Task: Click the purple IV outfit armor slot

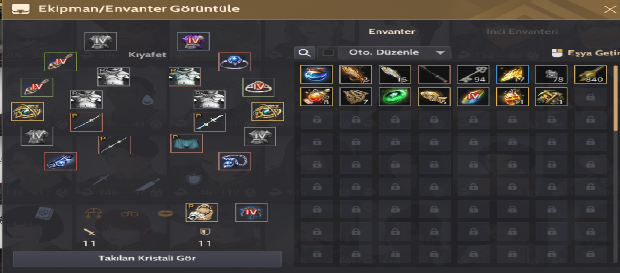Action: coord(194,41)
